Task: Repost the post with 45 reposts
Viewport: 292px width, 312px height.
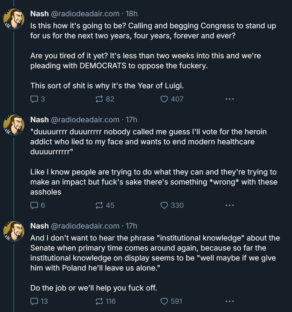Action: [x=105, y=205]
